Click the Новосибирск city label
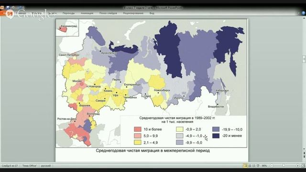 point(162,90)
